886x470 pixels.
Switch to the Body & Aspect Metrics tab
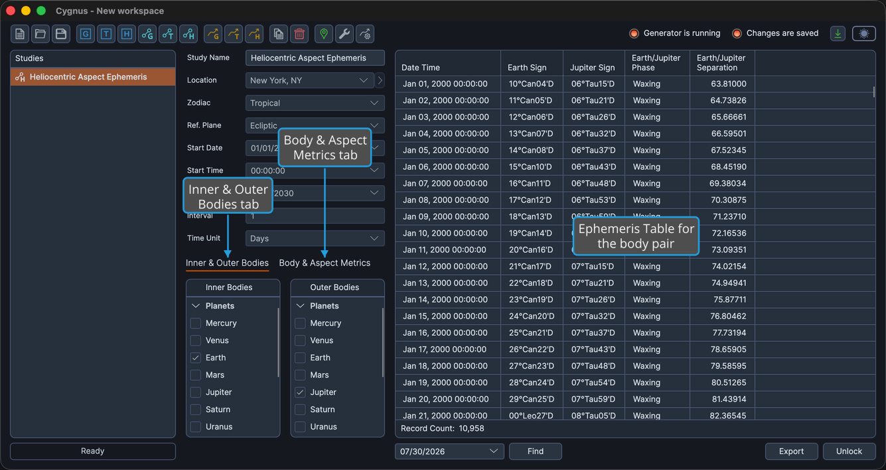tap(325, 263)
